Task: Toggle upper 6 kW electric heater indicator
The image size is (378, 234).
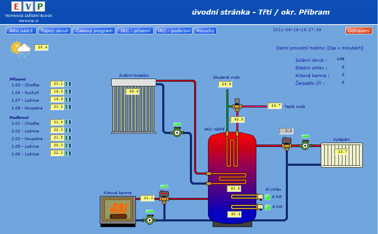Action: pos(267,197)
